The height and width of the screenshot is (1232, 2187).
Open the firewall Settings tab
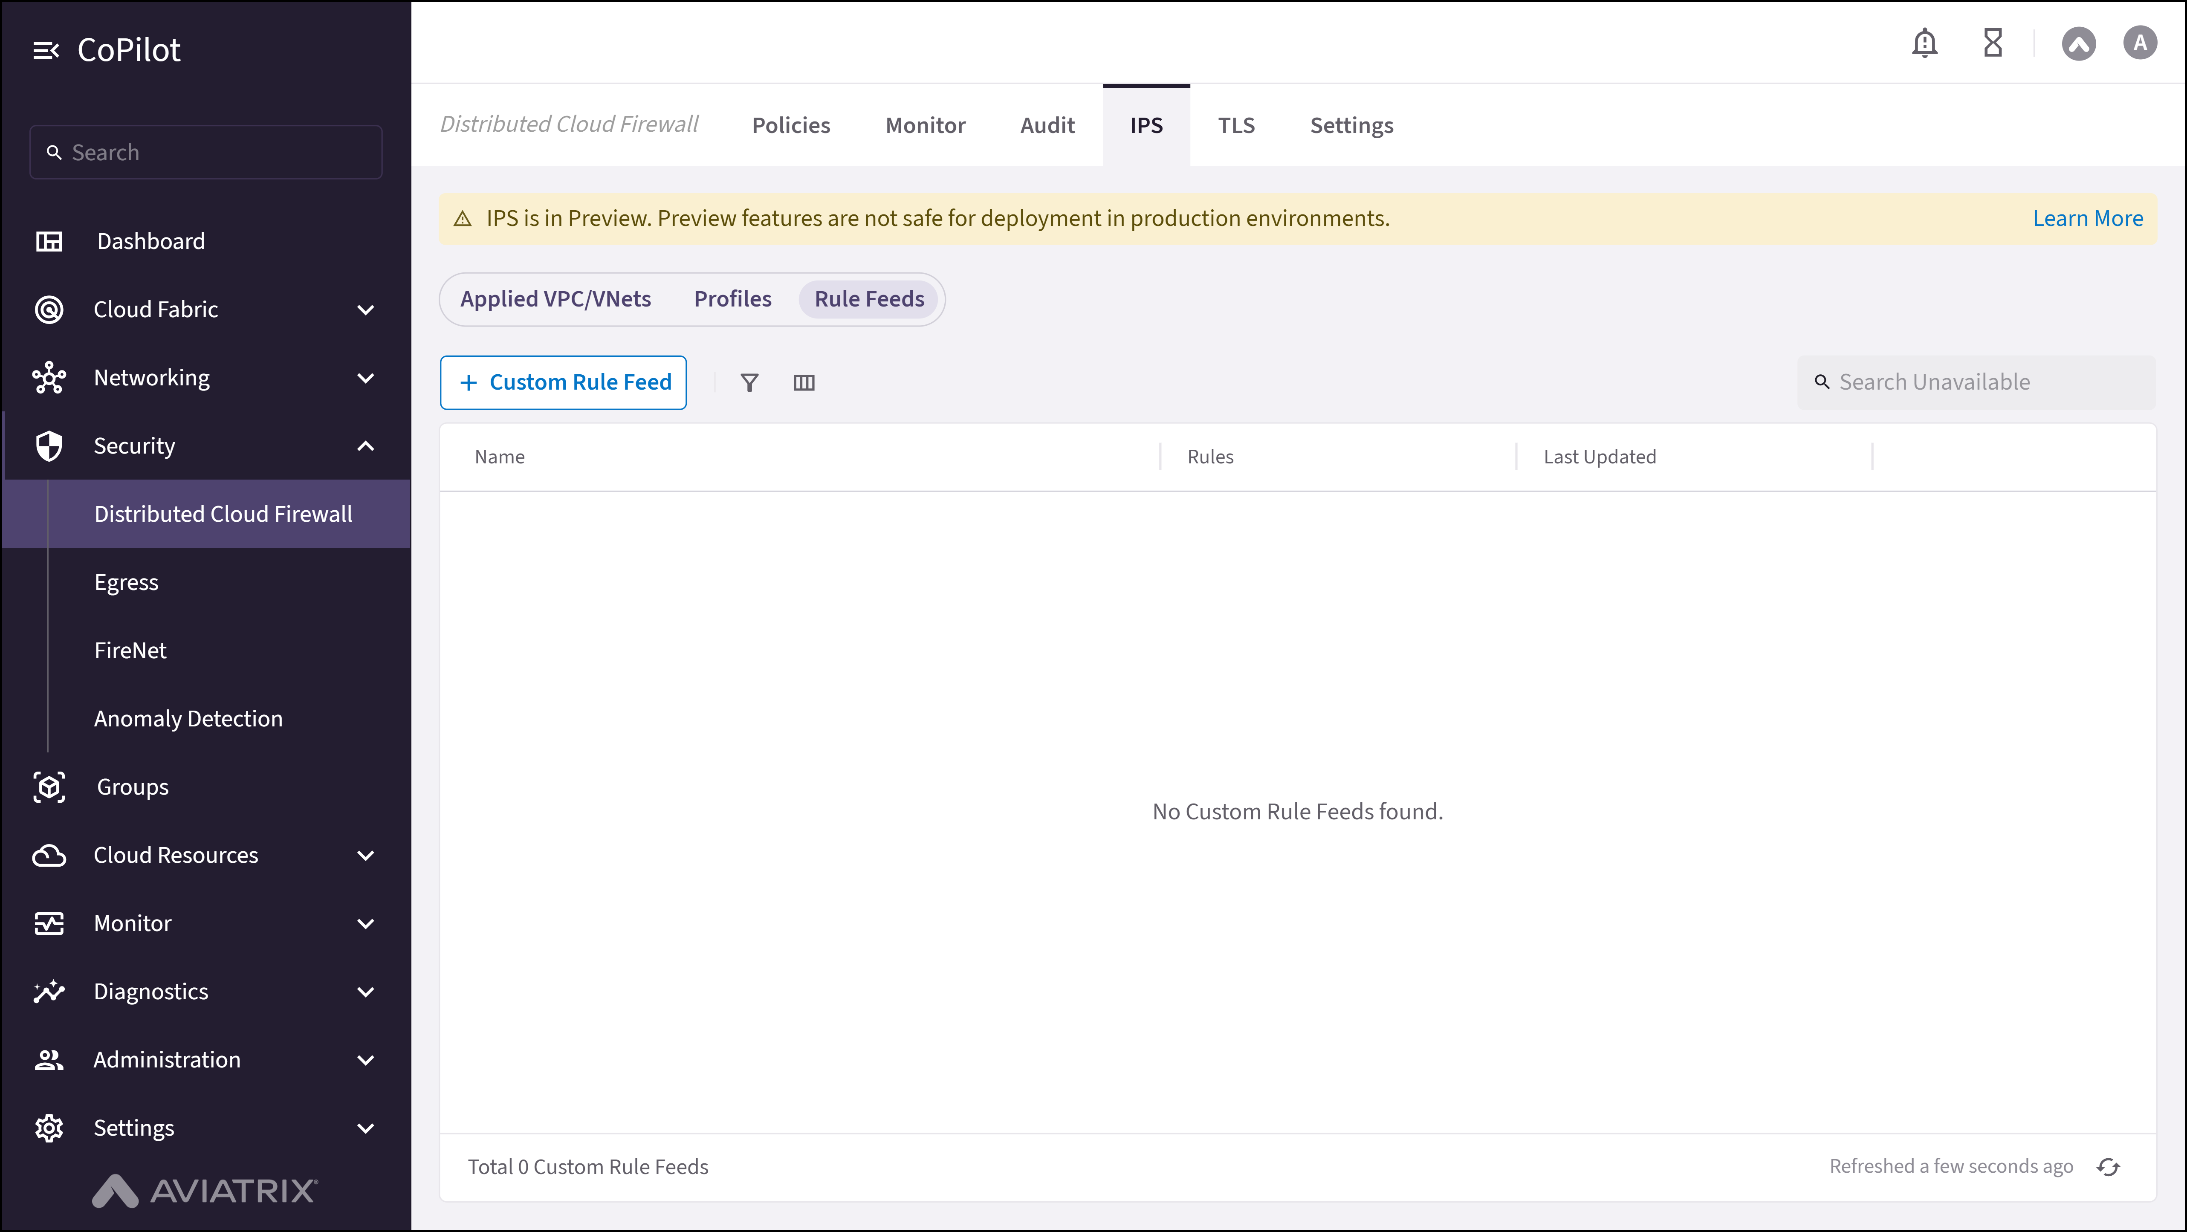coord(1351,126)
